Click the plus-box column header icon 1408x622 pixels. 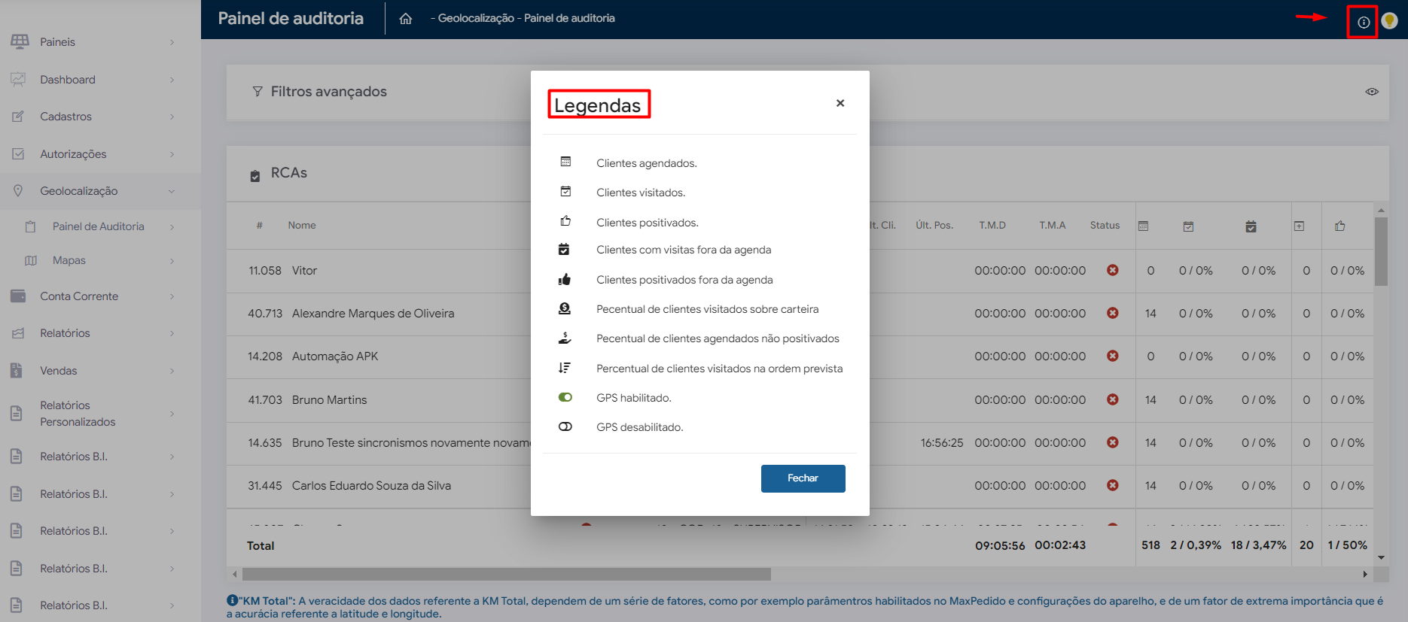tap(1299, 226)
